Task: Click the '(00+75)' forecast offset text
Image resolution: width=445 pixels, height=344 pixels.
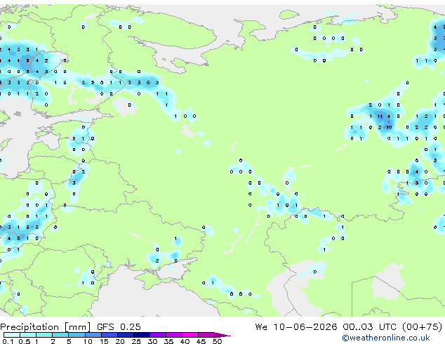Action: [422, 327]
